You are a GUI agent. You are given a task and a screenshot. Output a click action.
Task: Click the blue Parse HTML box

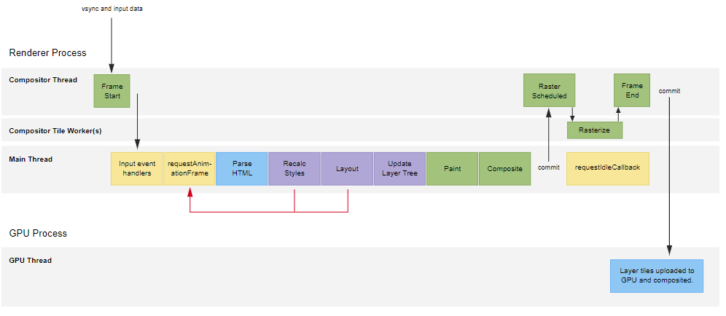[242, 169]
